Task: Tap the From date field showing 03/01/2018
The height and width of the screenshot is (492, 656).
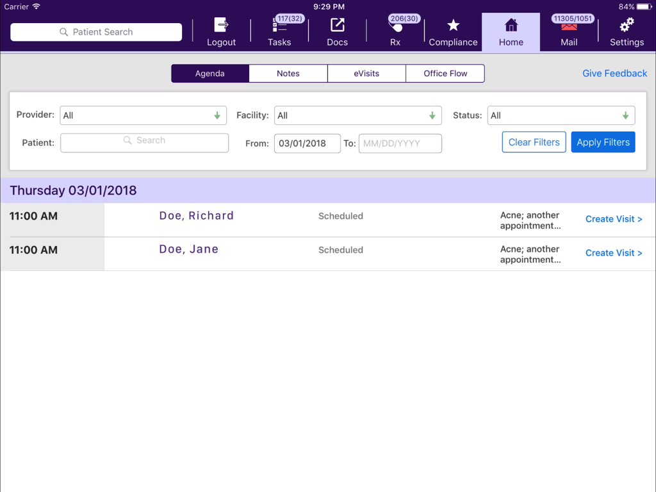Action: coord(307,143)
